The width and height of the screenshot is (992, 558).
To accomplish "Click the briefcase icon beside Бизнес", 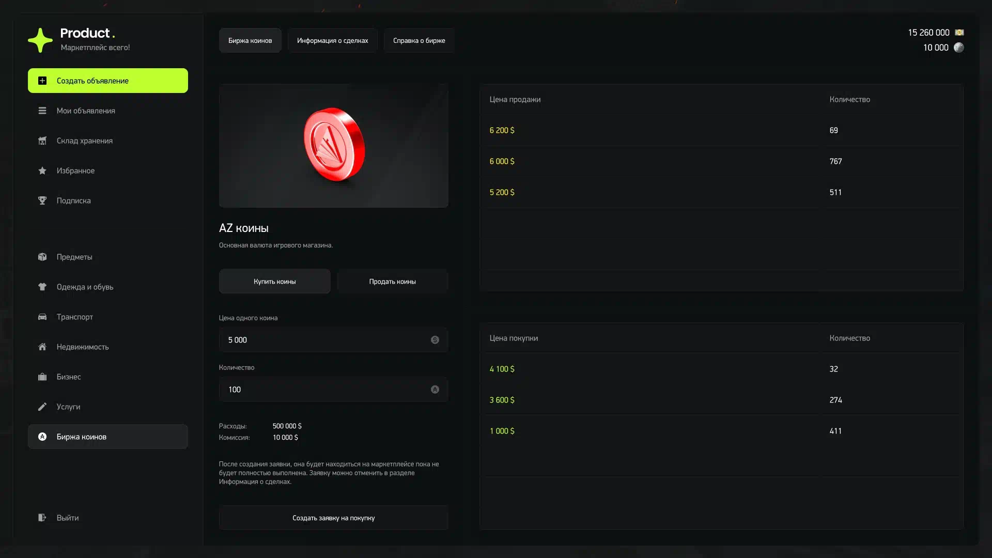I will pos(42,377).
